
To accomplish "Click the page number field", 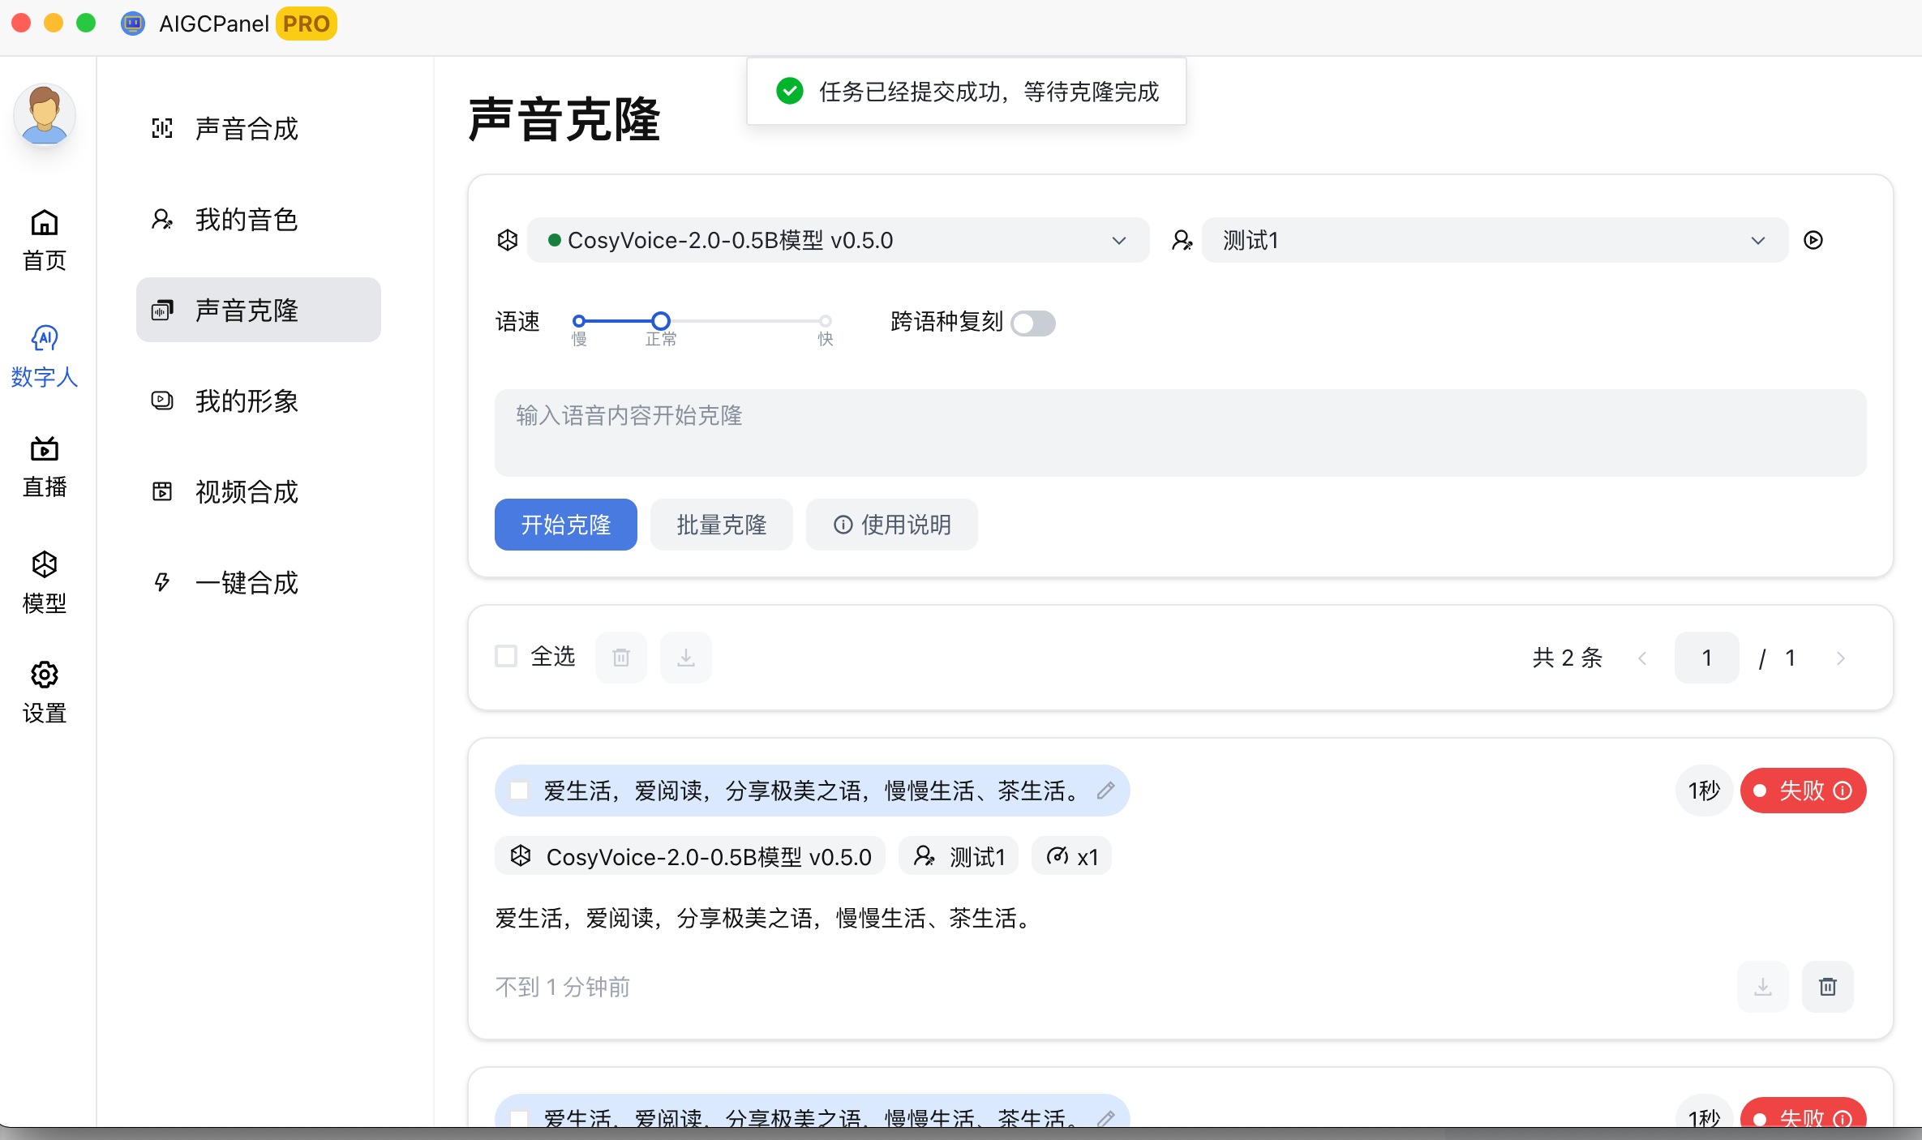I will (1707, 658).
